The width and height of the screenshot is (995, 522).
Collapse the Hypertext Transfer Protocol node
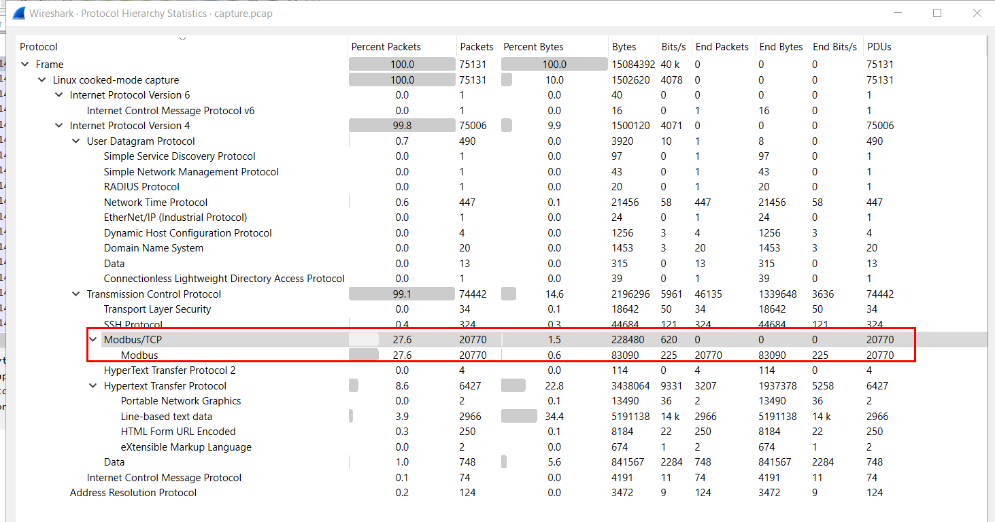[93, 386]
